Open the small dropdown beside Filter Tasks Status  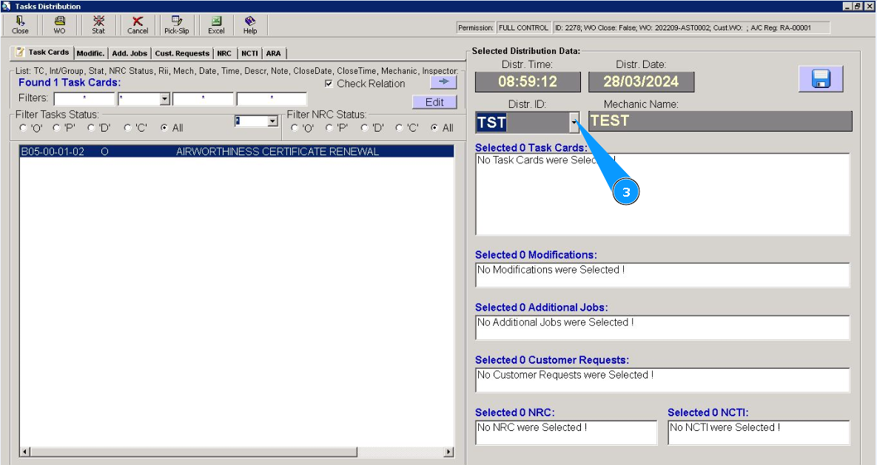pos(272,121)
